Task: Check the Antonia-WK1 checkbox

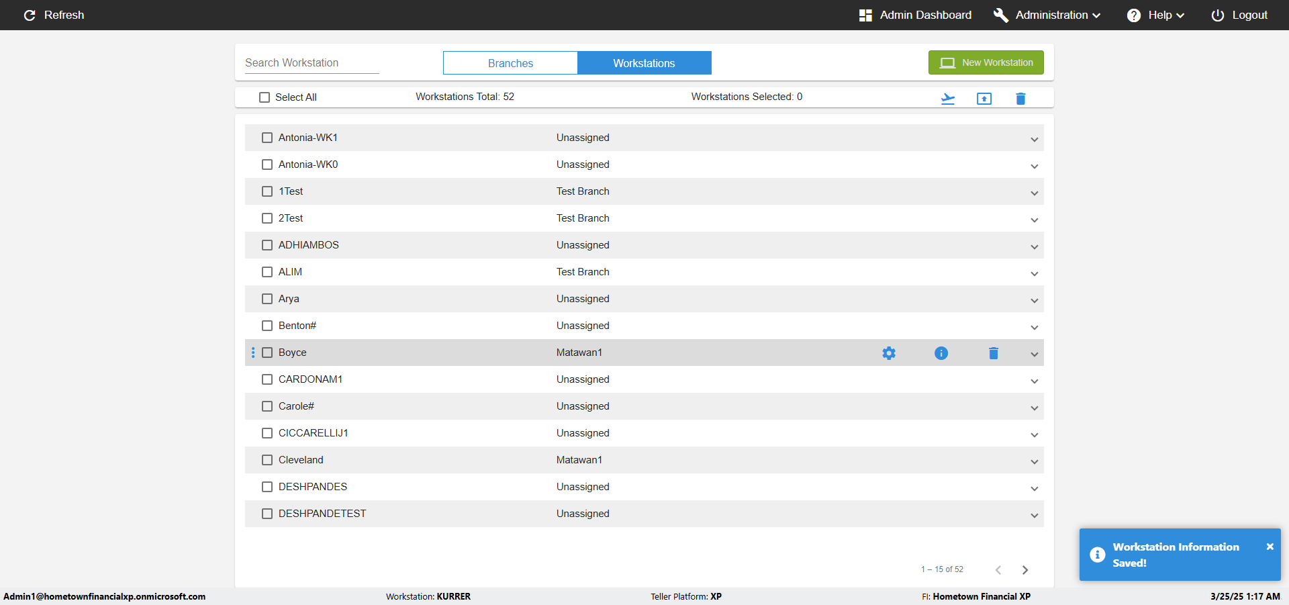Action: coord(267,138)
